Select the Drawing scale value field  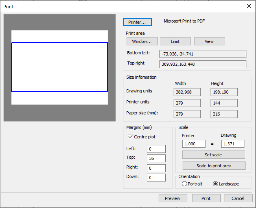pos(232,144)
